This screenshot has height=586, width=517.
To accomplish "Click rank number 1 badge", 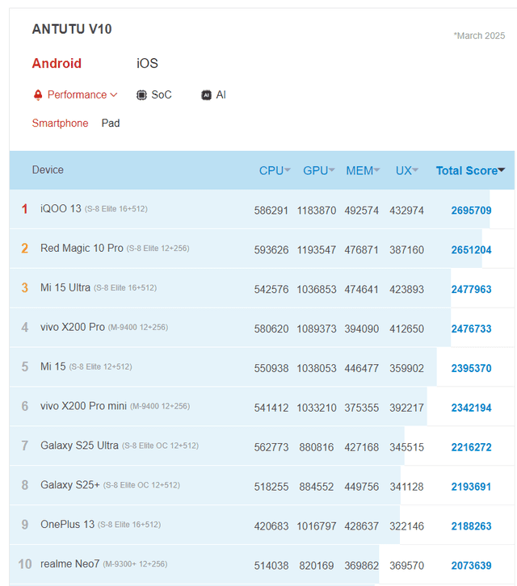I will tap(25, 208).
